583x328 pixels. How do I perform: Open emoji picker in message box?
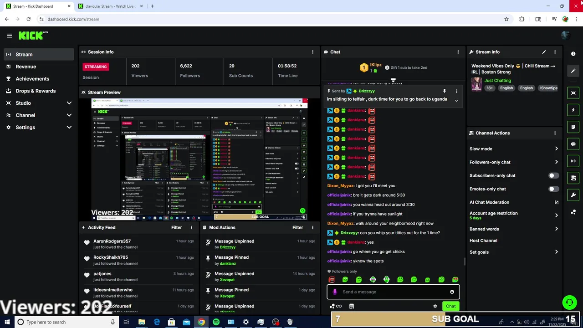click(452, 292)
